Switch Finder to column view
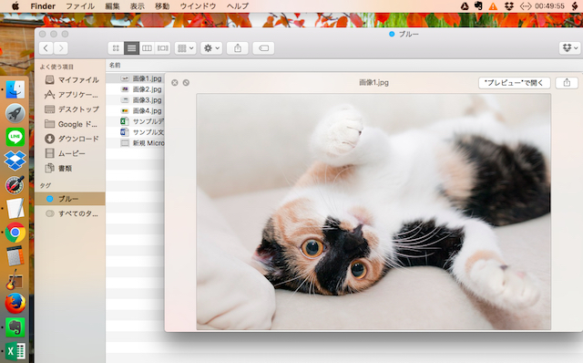 (x=148, y=48)
